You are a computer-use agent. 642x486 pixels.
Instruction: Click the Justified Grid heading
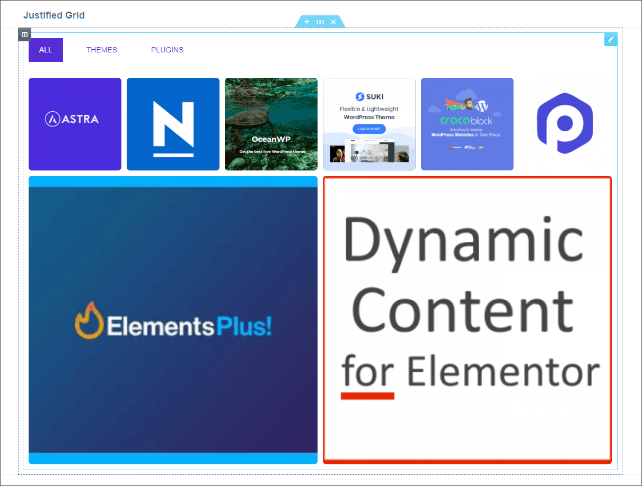point(54,15)
